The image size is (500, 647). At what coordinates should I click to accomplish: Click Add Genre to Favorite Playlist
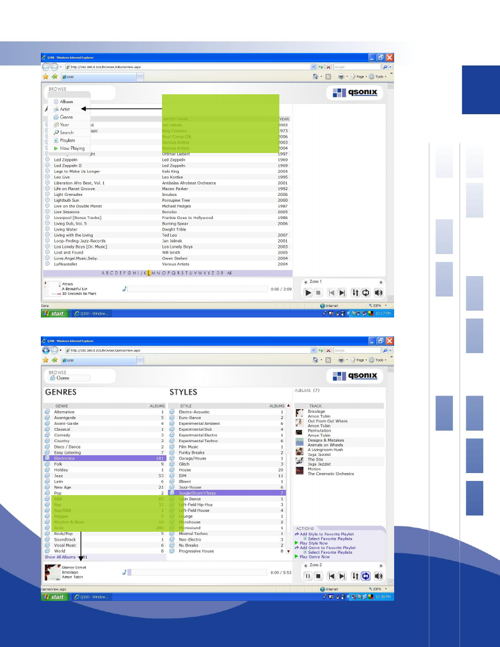tap(328, 548)
